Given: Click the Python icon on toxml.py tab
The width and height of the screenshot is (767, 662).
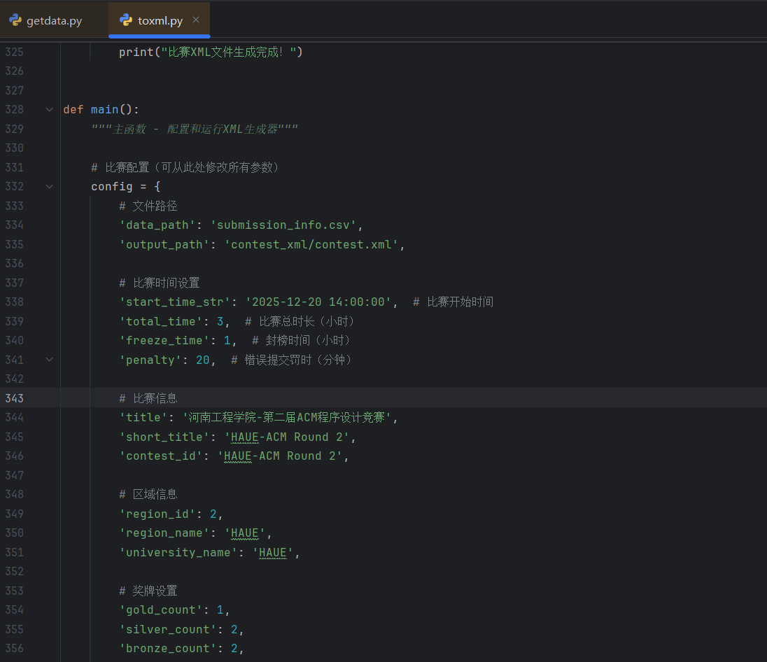Looking at the screenshot, I should click(x=126, y=20).
